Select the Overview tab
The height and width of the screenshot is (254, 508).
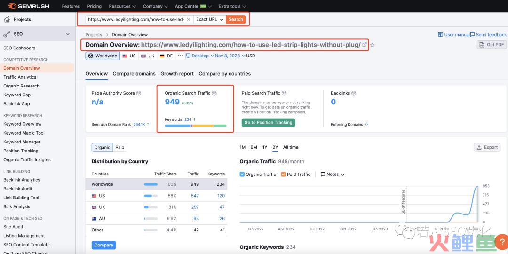click(96, 74)
